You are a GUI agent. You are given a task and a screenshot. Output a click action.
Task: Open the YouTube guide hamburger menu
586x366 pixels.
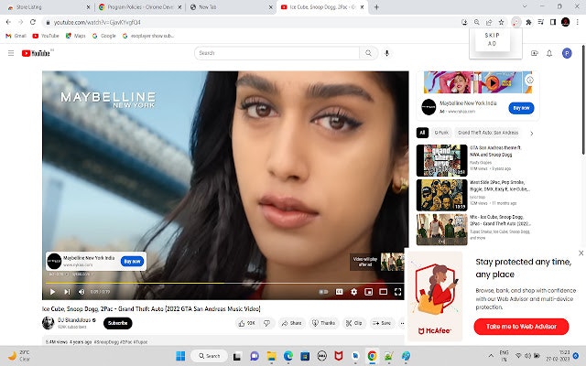click(x=11, y=53)
